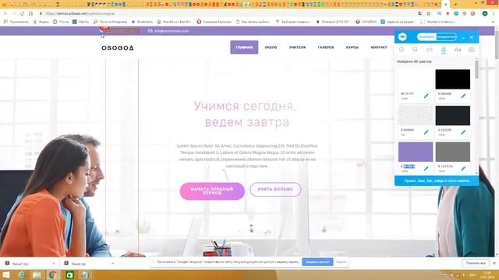This screenshot has height=280, width=499.
Task: Click the OSOGOA site logo
Action: point(118,48)
